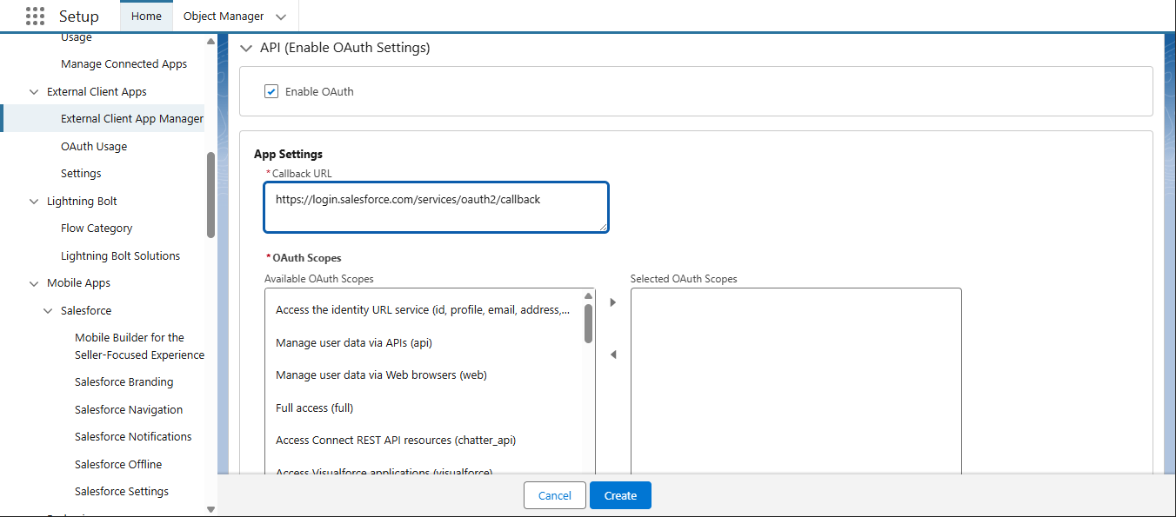Open Salesforce Settings sidebar item
The image size is (1176, 517).
click(122, 492)
